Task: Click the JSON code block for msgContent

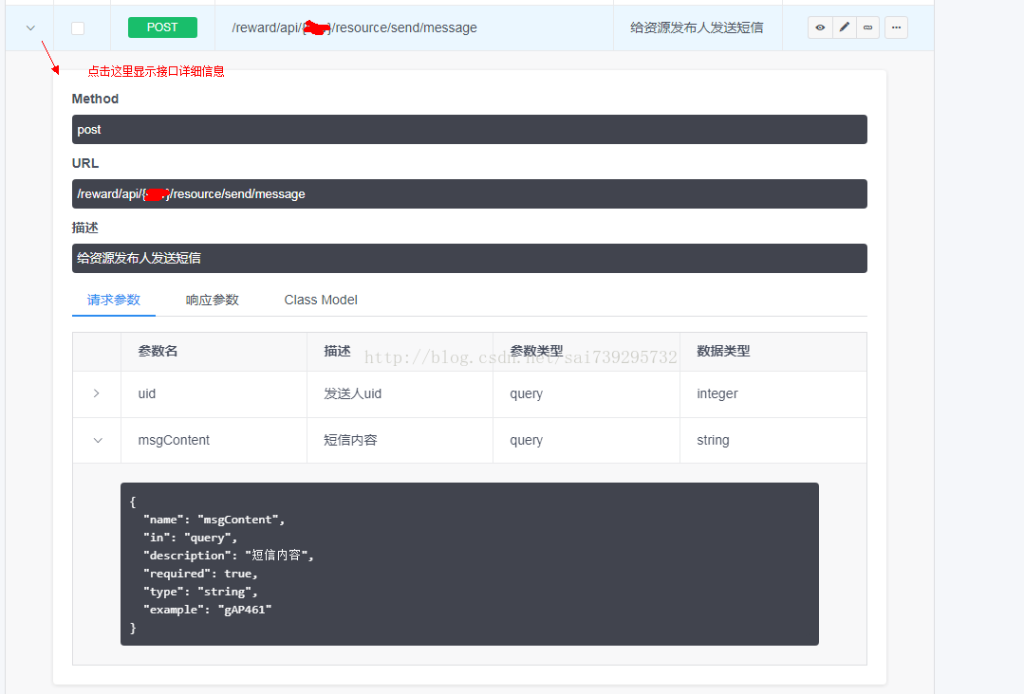Action: (470, 564)
